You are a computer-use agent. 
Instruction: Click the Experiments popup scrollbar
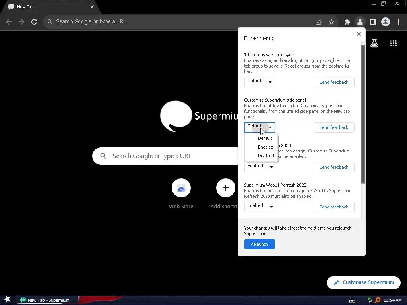tap(363, 114)
